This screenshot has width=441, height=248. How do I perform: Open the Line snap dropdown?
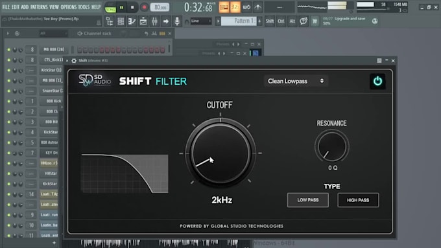[201, 21]
